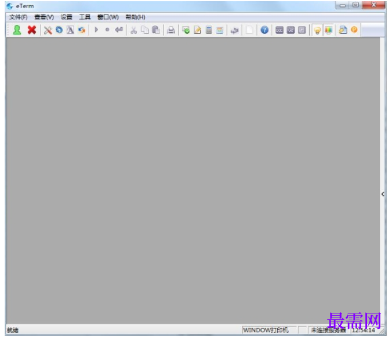Click the copy pages icon
The image size is (392, 339).
click(x=145, y=30)
